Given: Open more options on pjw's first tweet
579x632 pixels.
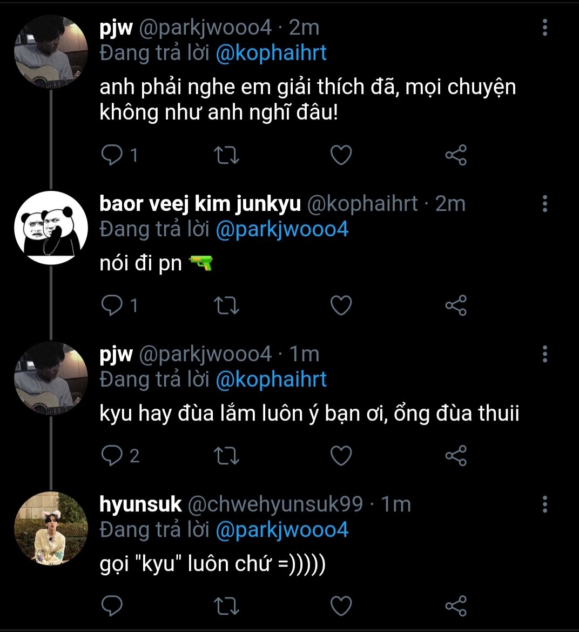Looking at the screenshot, I should tap(544, 27).
